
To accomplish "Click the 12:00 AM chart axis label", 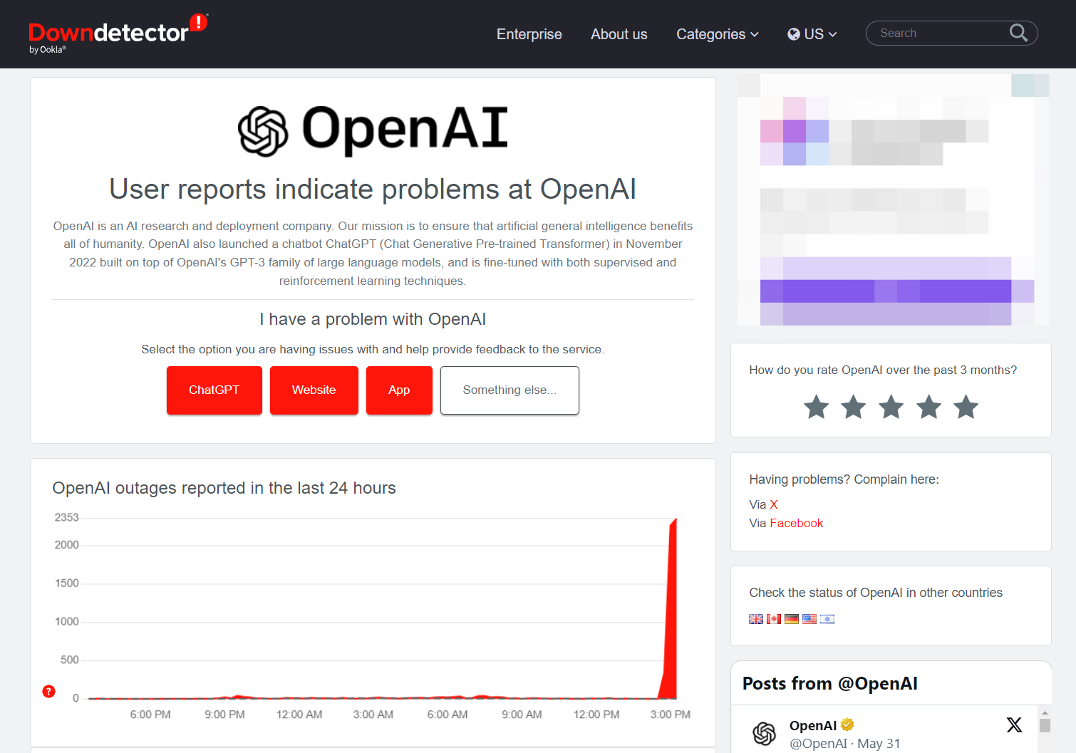I will click(x=299, y=715).
